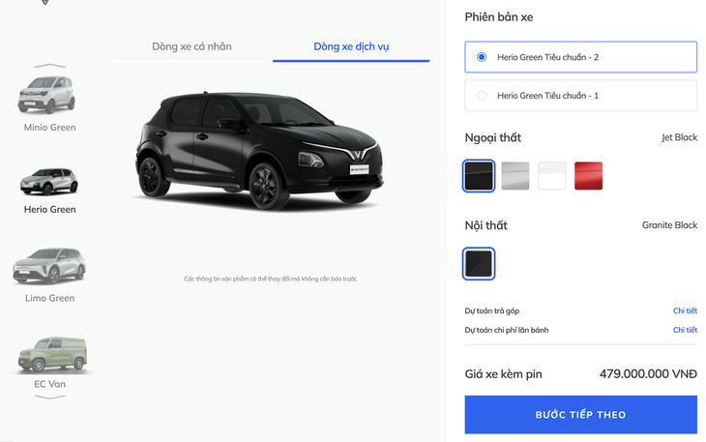Pick the Limo Green car thumbnail

click(49, 266)
